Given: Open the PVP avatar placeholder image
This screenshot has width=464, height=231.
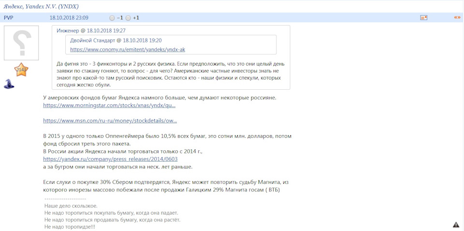Looking at the screenshot, I should pos(21,43).
